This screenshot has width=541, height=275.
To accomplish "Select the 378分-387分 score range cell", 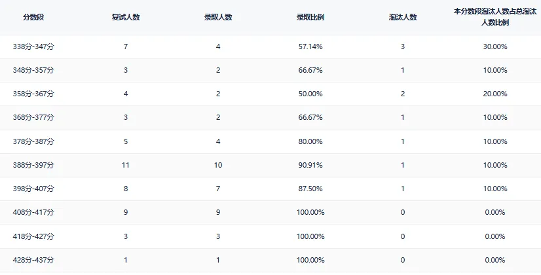I will (33, 141).
